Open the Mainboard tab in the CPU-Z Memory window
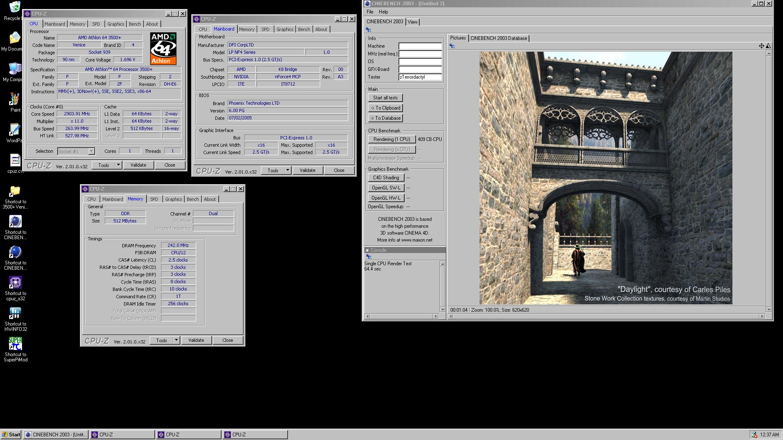Image resolution: width=783 pixels, height=440 pixels. [x=113, y=199]
